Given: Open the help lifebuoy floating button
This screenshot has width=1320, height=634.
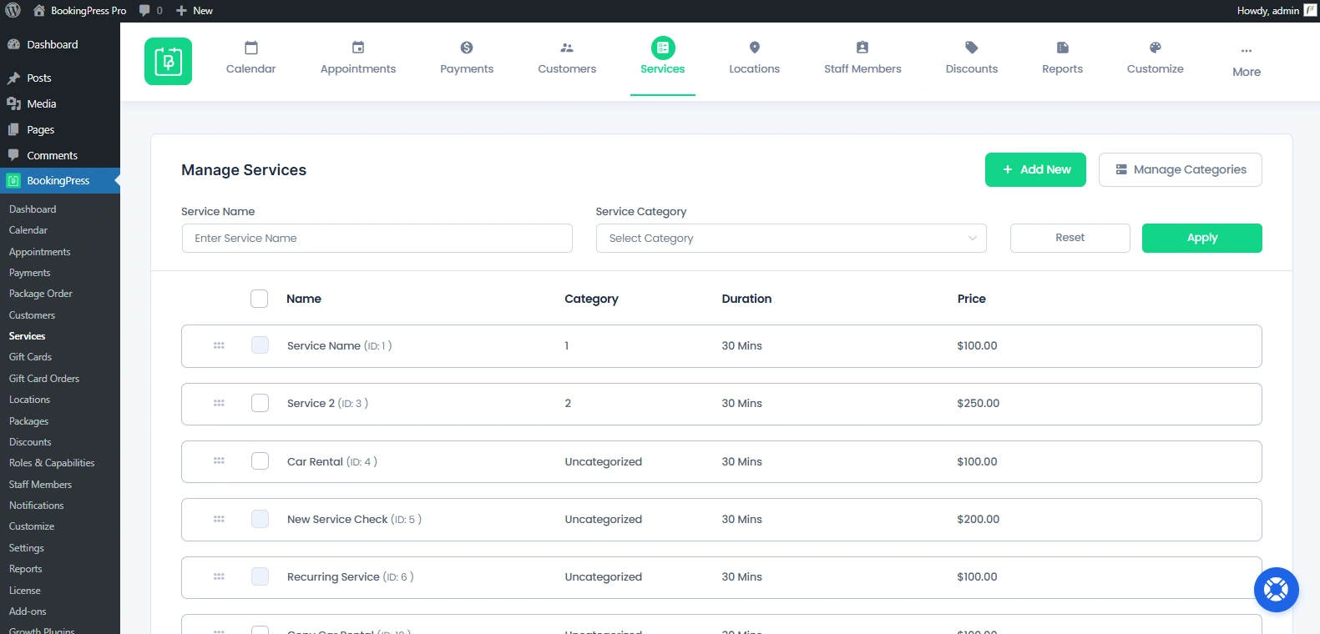Looking at the screenshot, I should tap(1276, 590).
